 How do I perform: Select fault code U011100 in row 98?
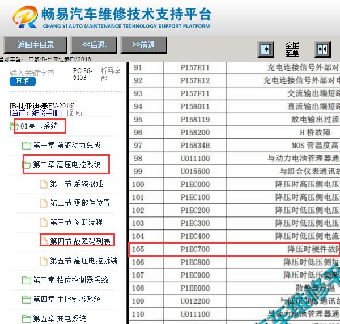coord(195,159)
